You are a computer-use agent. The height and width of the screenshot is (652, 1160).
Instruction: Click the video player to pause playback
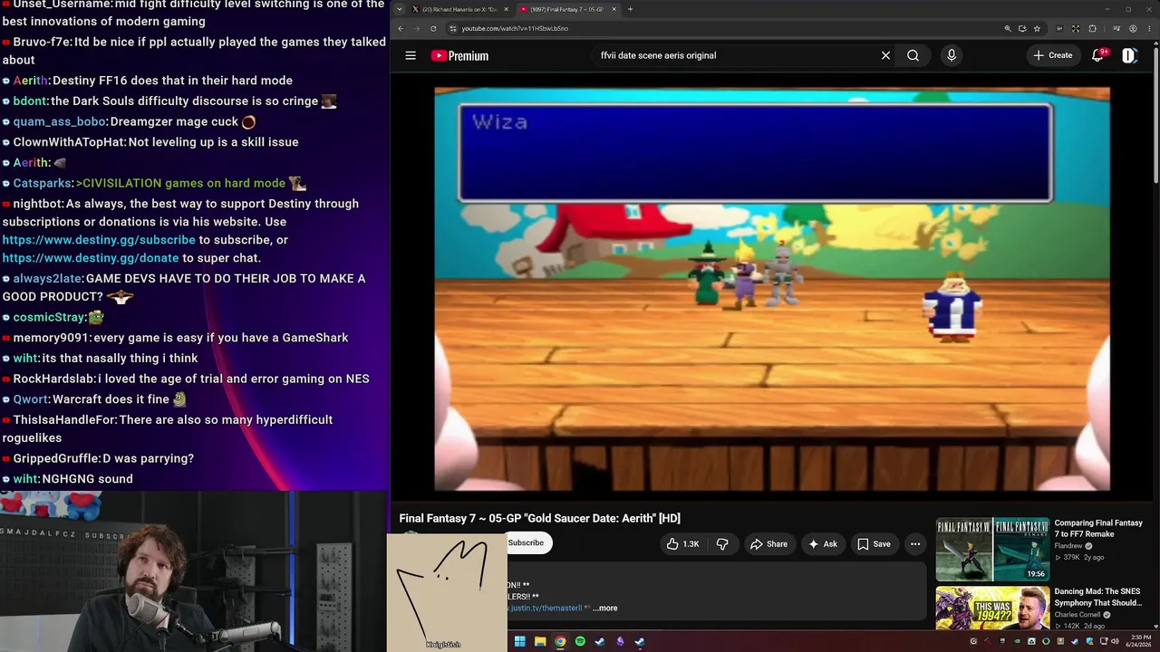click(772, 289)
